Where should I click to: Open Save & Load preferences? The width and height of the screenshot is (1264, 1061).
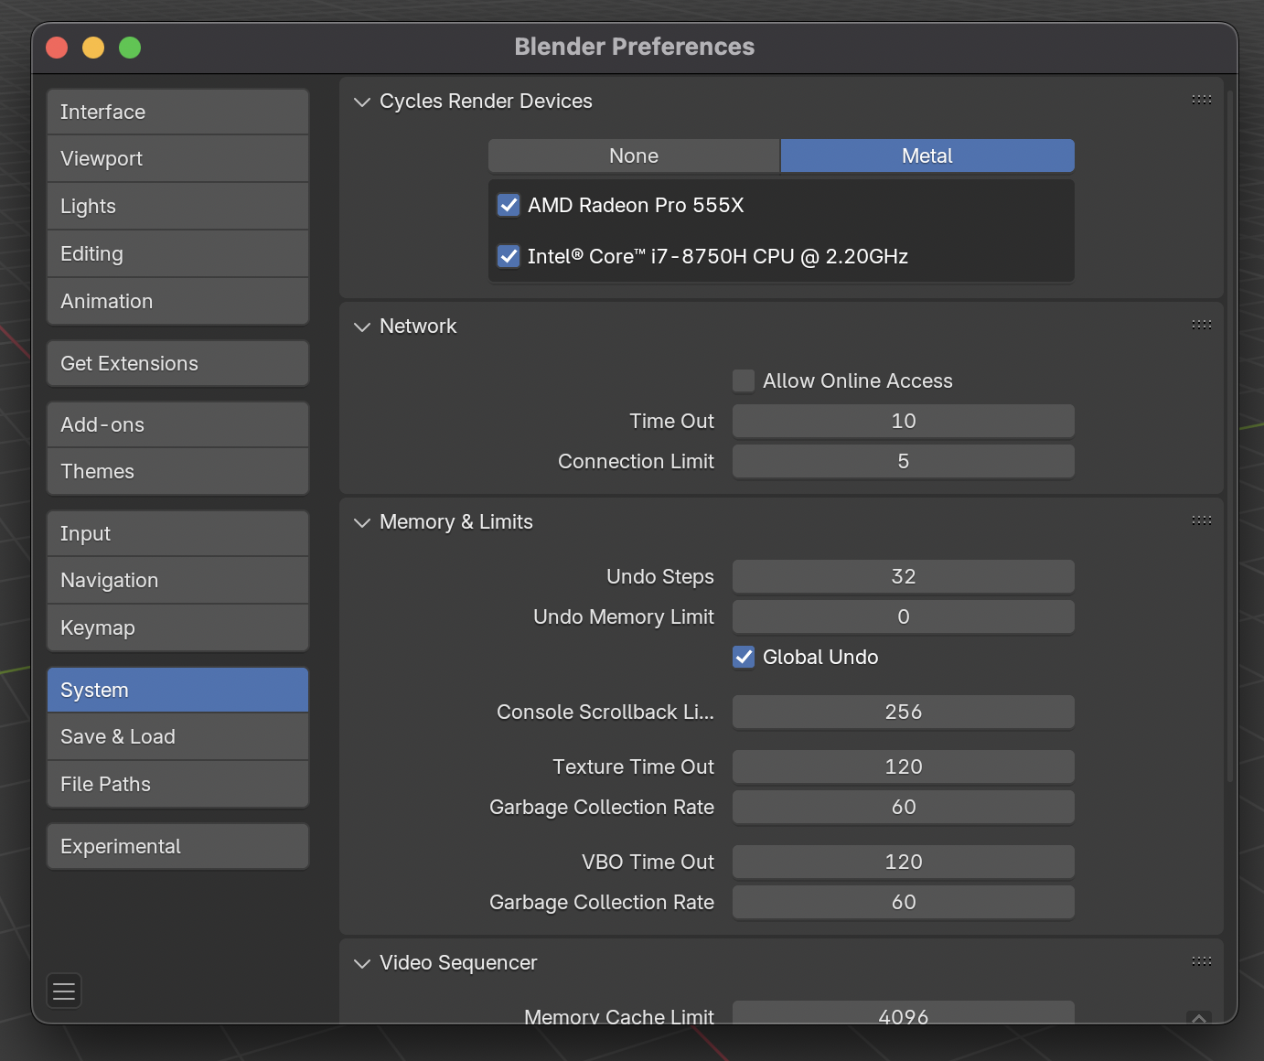coord(177,736)
